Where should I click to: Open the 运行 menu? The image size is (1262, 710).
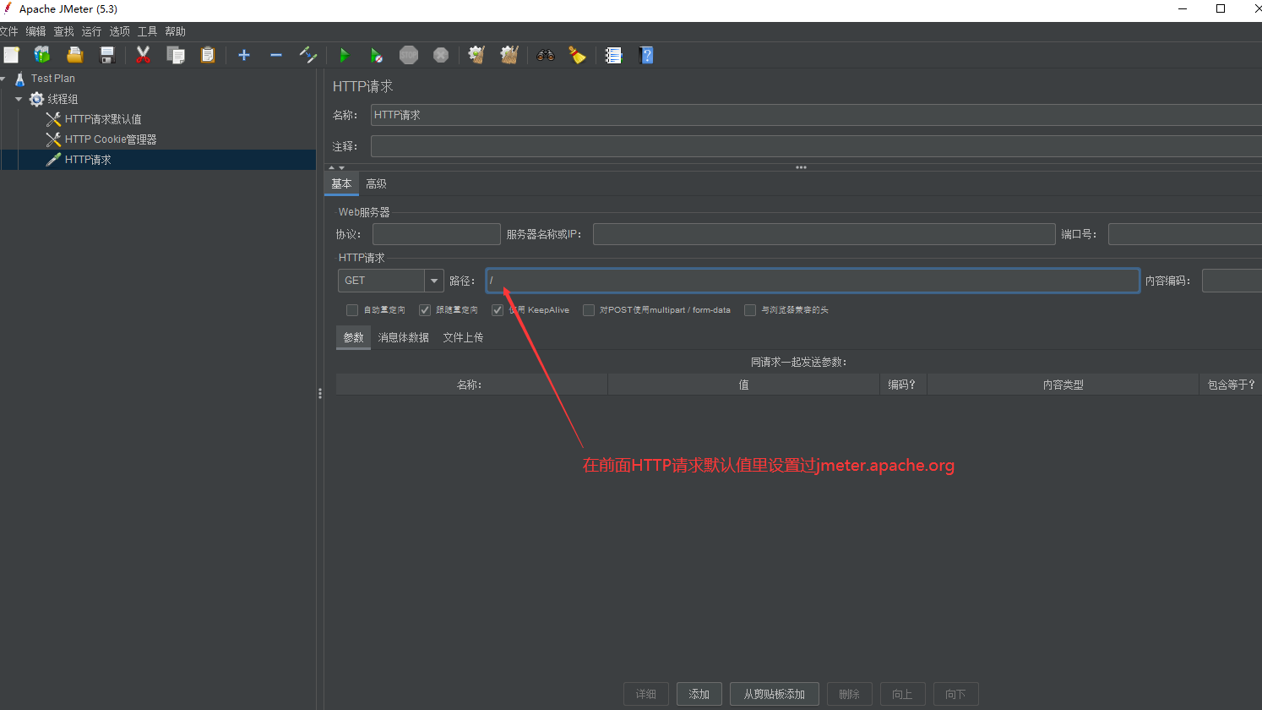tap(91, 31)
